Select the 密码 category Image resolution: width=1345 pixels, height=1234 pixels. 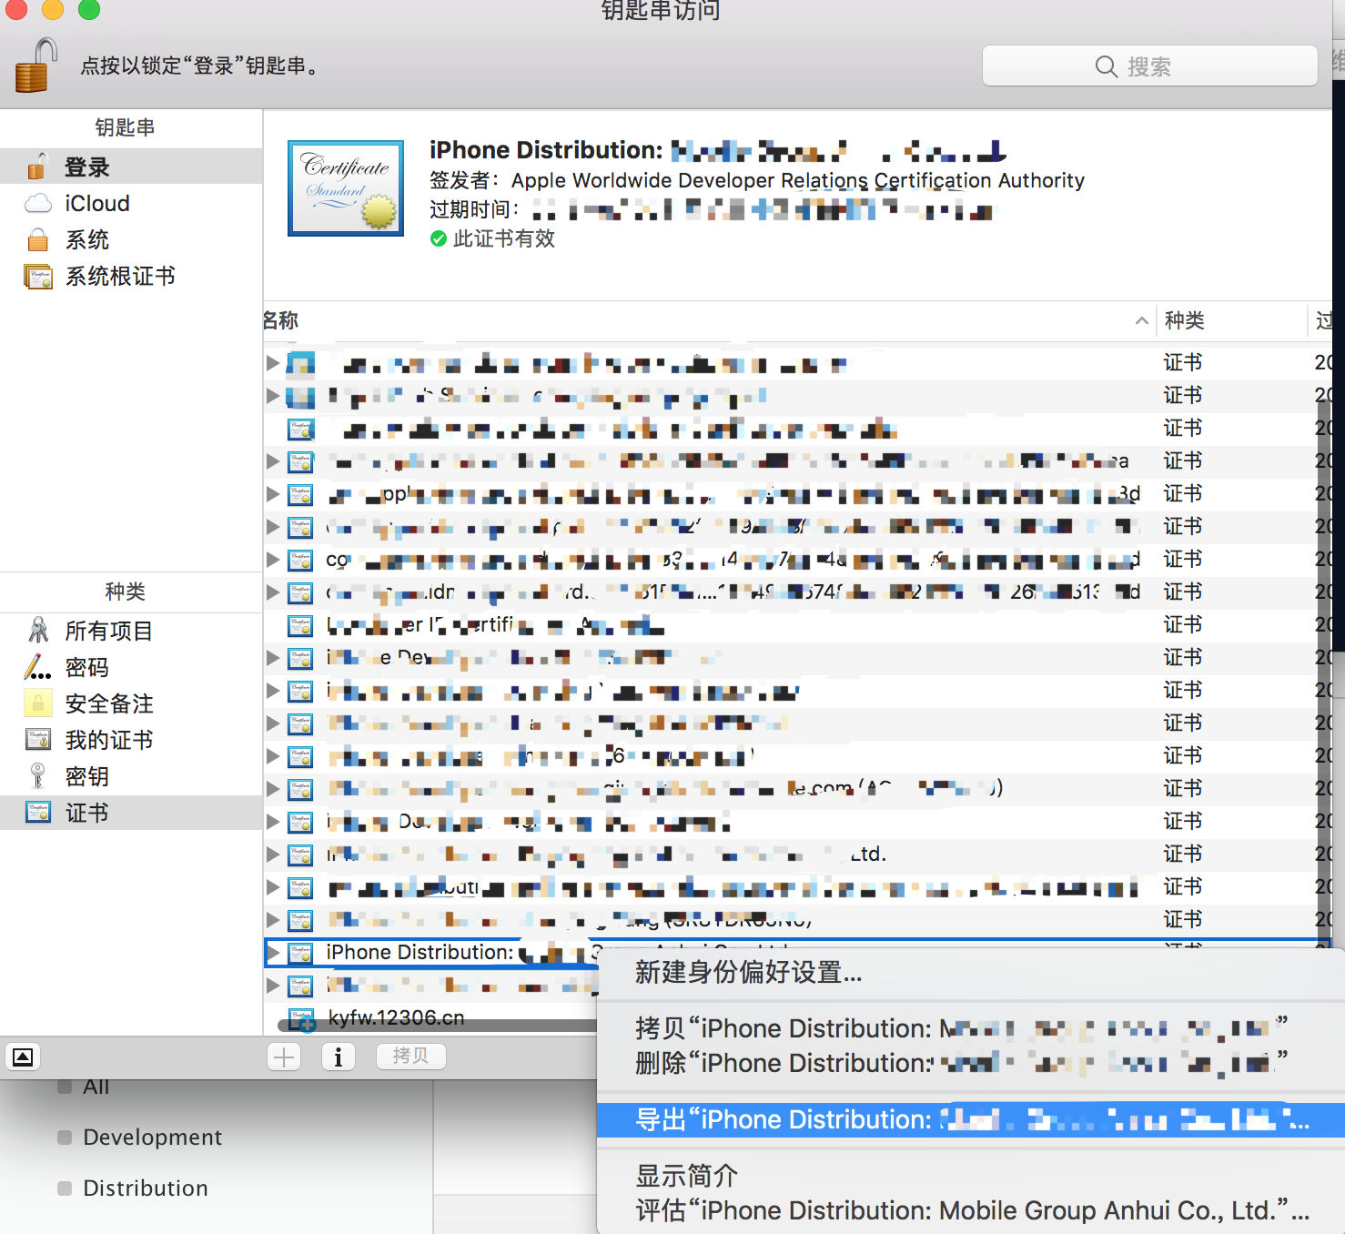point(87,667)
